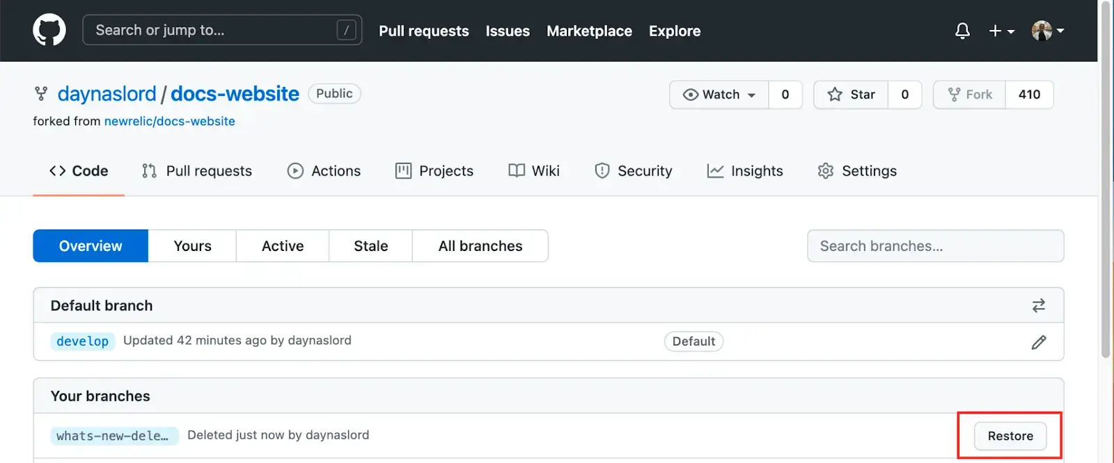Open the profile avatar menu
The height and width of the screenshot is (463, 1114).
coord(1047,31)
